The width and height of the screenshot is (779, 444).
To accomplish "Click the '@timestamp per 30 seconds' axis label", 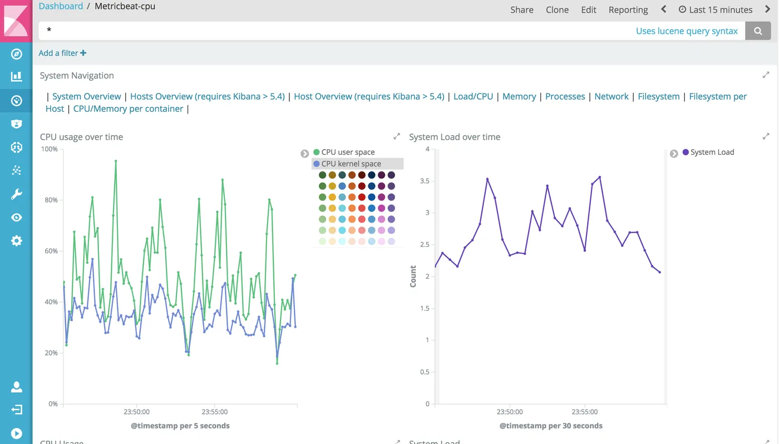I will coord(551,426).
